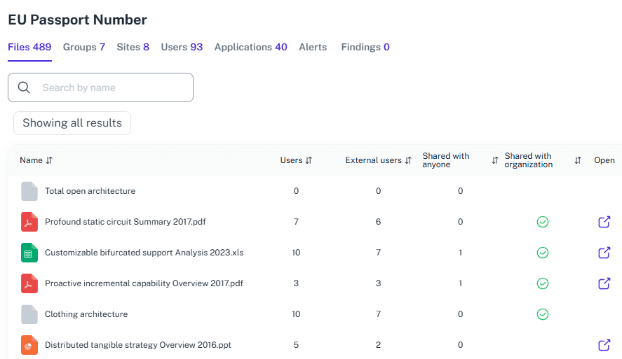Sort table by Users column
The height and width of the screenshot is (359, 622).
pyautogui.click(x=309, y=160)
